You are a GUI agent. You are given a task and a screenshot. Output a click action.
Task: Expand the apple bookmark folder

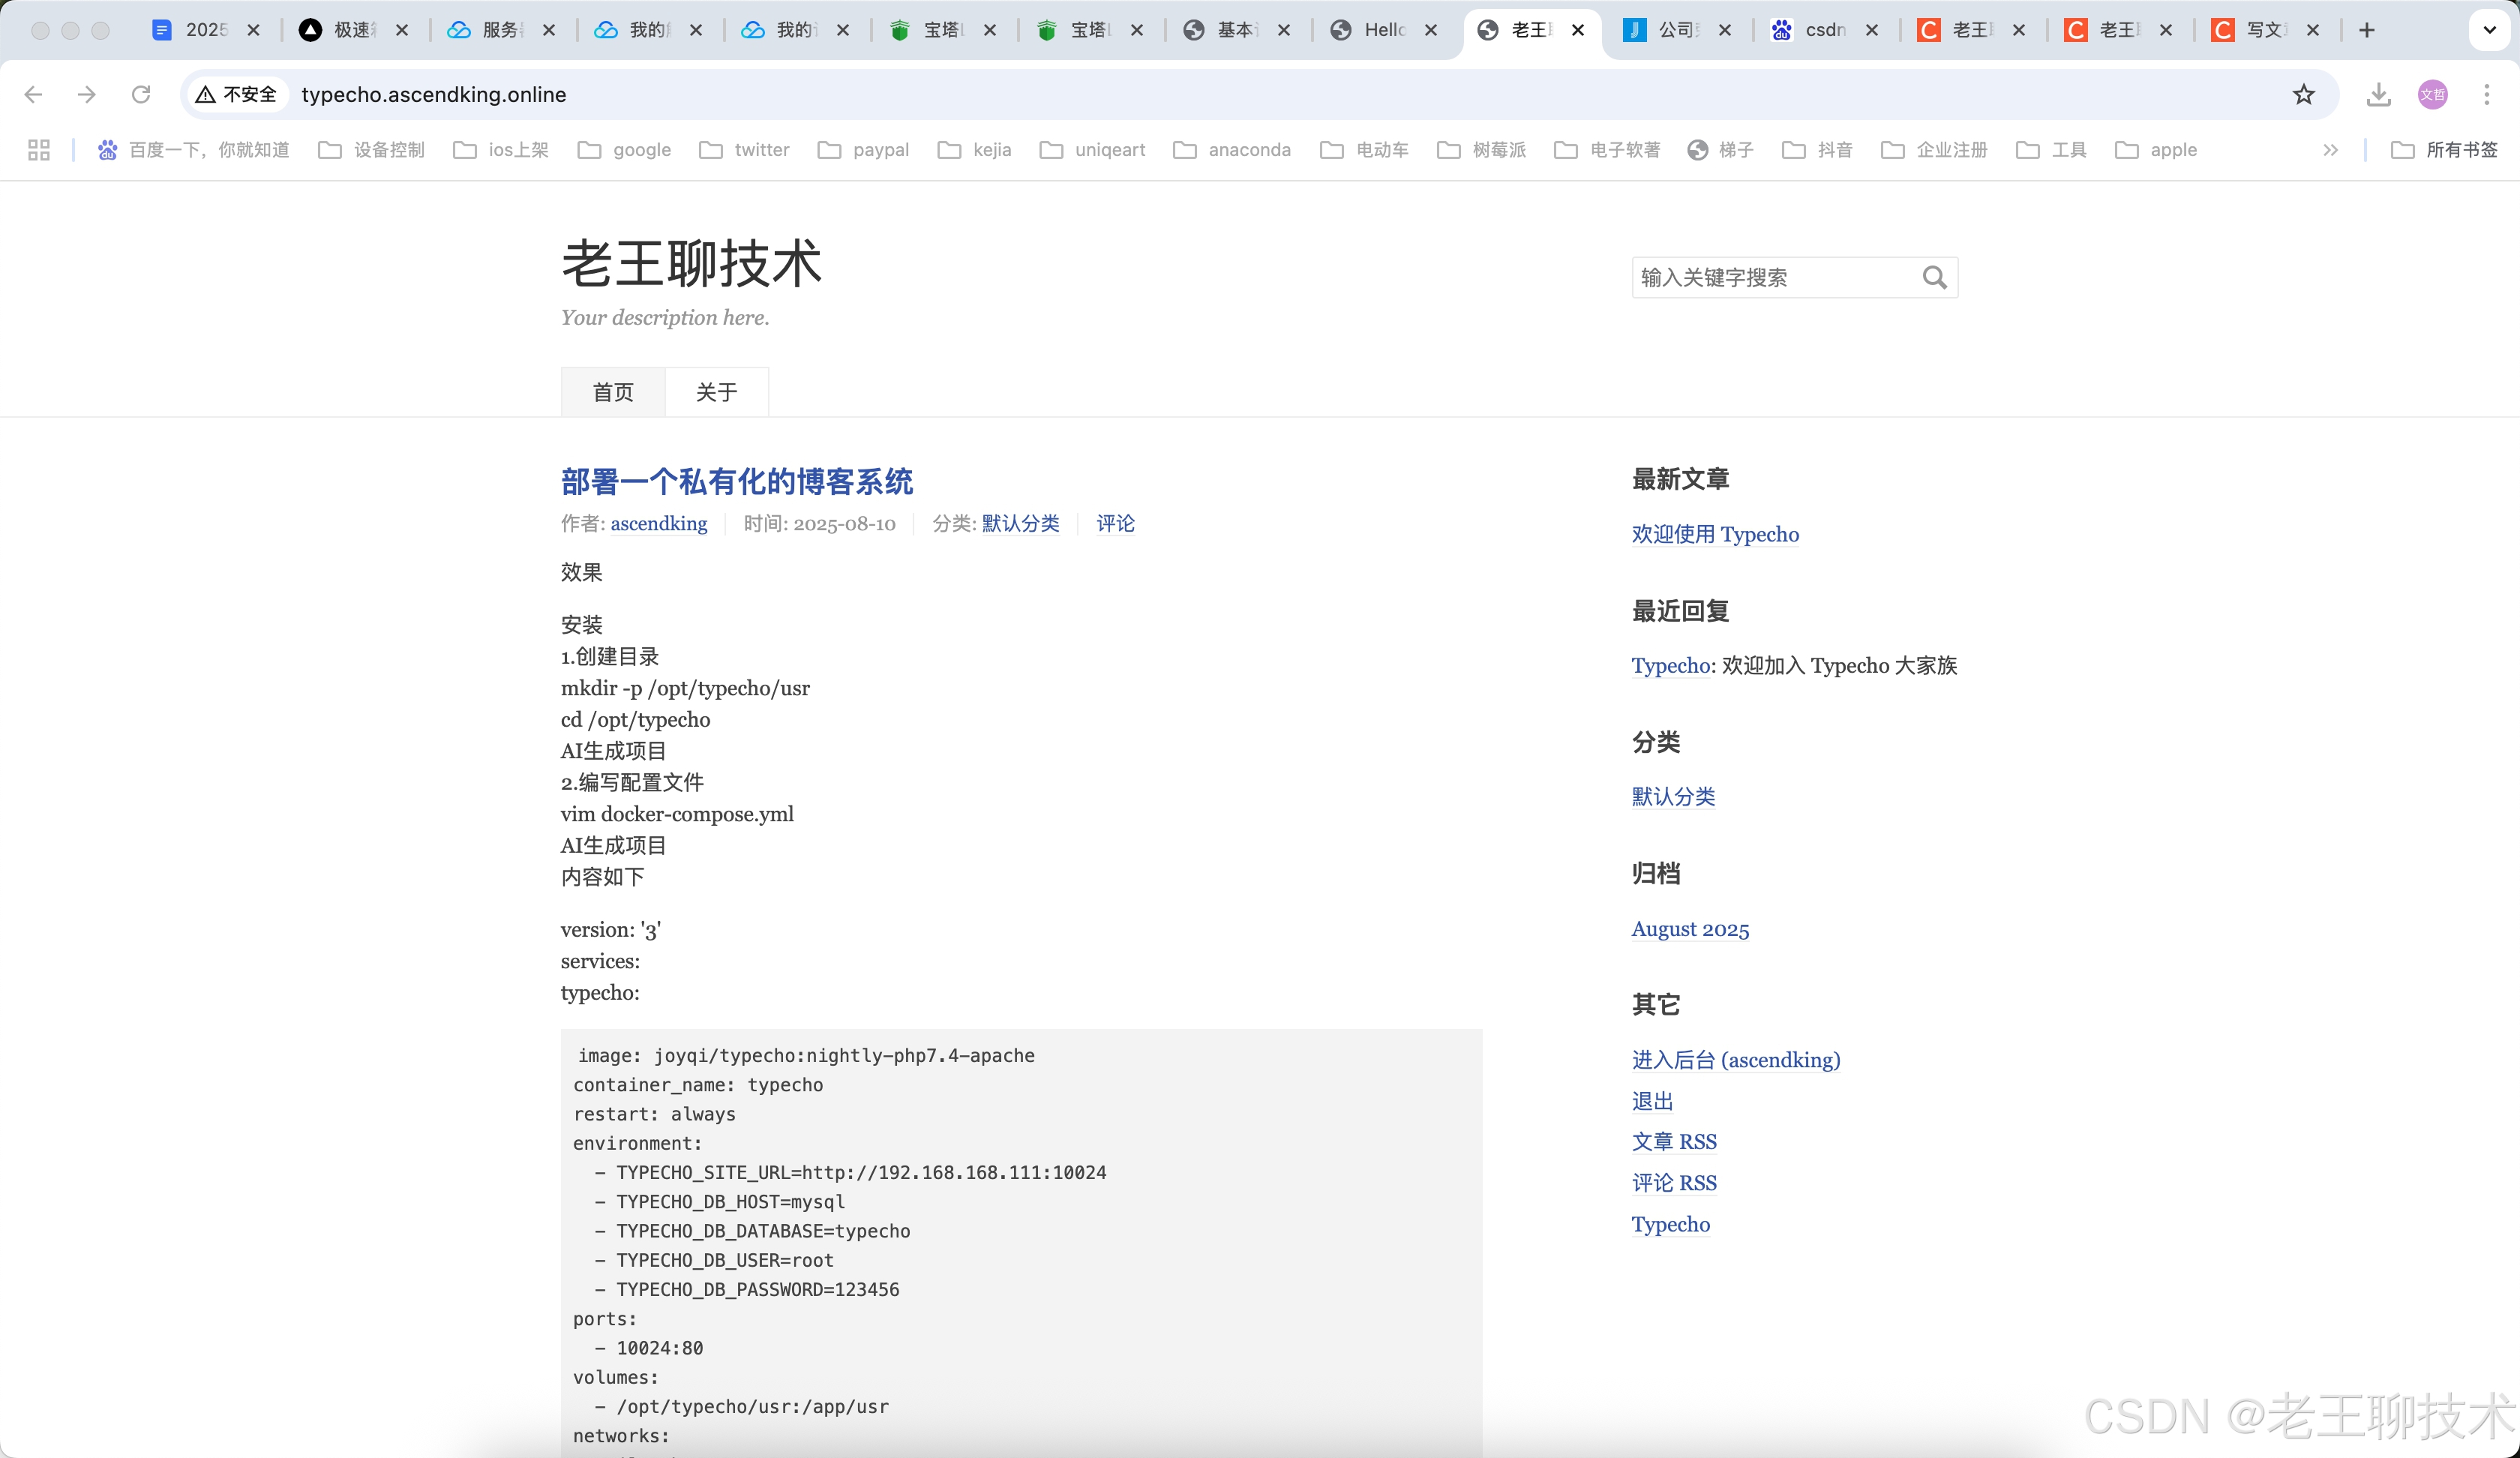tap(2157, 150)
